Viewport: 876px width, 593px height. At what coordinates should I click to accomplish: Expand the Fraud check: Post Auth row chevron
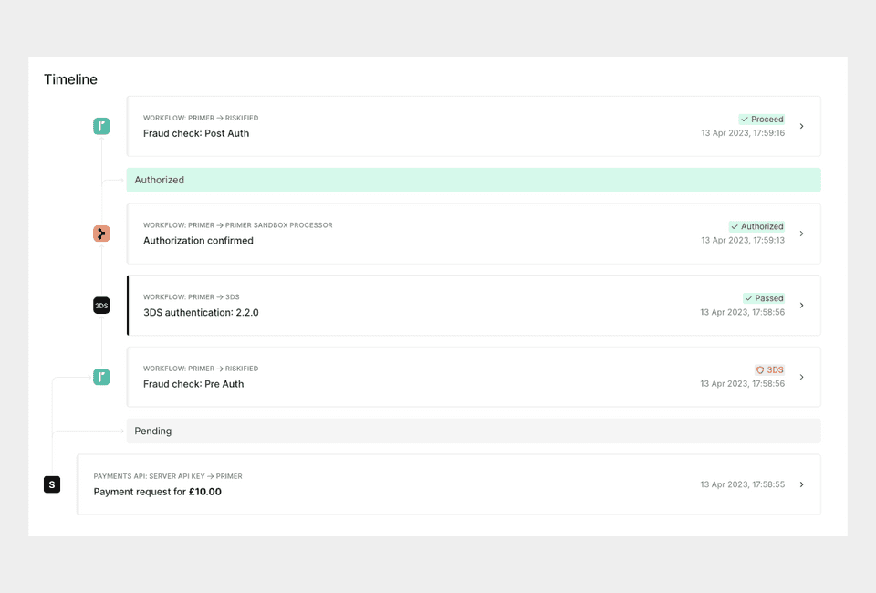802,126
